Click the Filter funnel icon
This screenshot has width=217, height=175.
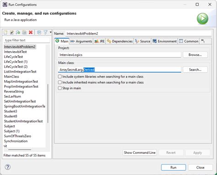coord(45,33)
